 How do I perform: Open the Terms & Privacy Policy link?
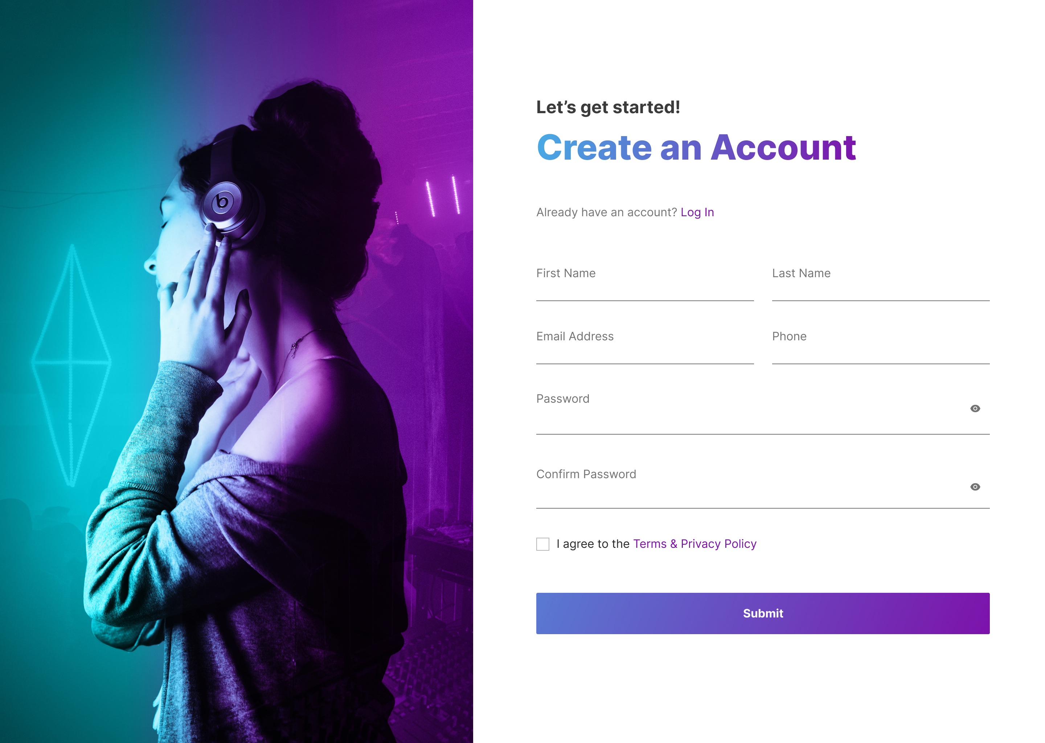(x=694, y=544)
